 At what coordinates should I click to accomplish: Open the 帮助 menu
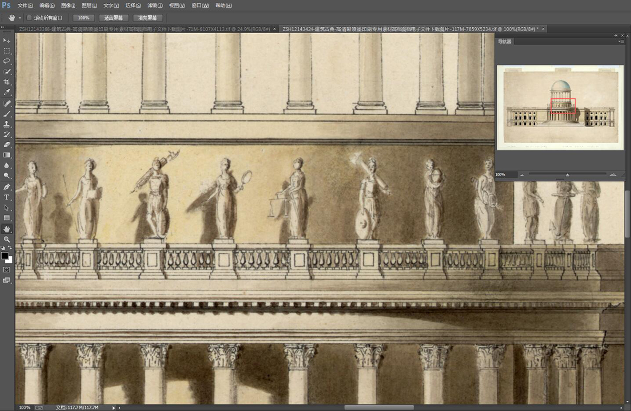(x=223, y=5)
